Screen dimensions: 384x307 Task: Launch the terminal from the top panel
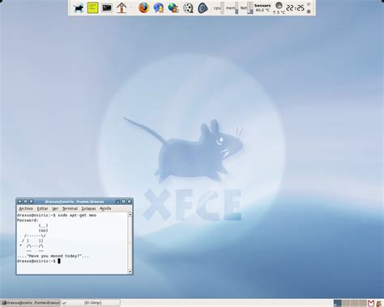pos(107,8)
